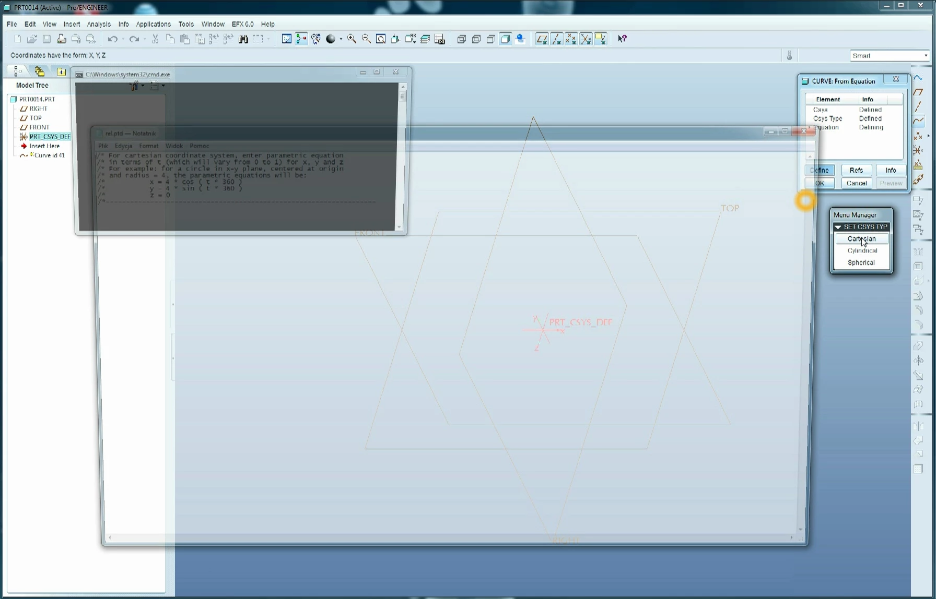
Task: Click the Refs button in CURVE dialog
Action: (x=856, y=170)
